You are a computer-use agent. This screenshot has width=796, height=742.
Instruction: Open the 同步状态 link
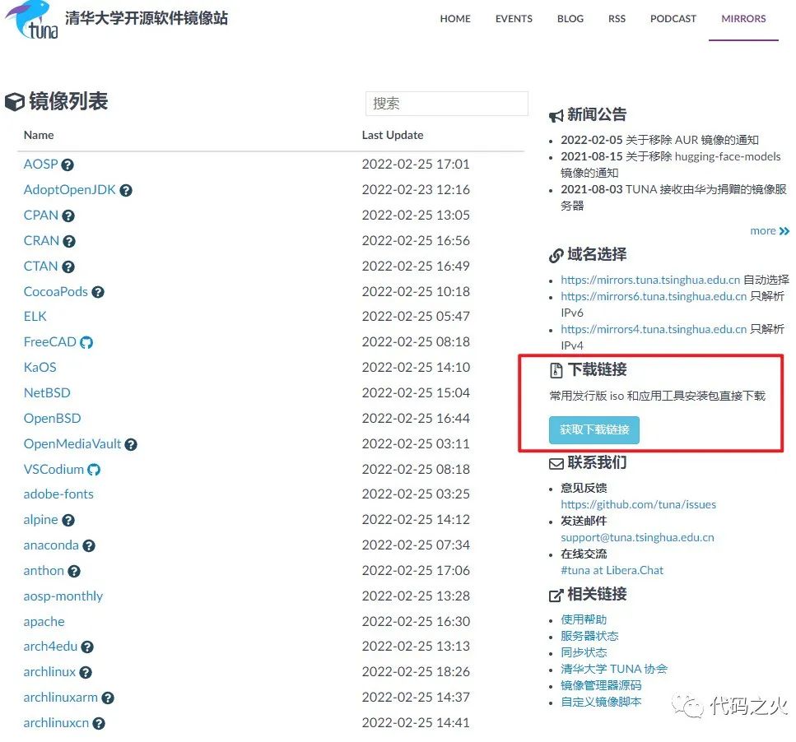[x=584, y=652]
